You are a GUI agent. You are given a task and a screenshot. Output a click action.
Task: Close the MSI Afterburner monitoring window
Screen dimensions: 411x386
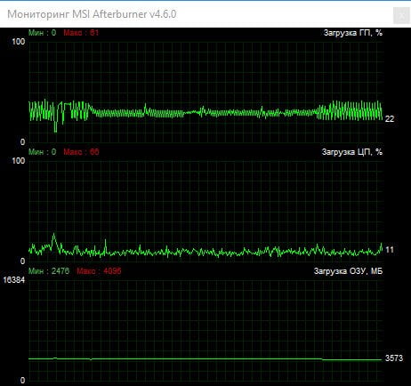click(401, 15)
